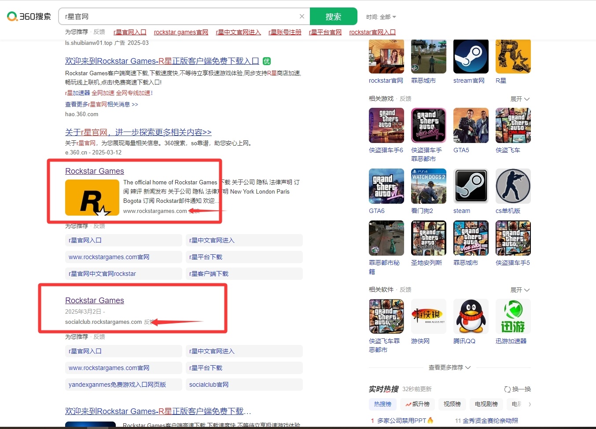Click R星 logo icon in sidebar
The image size is (596, 429).
[x=513, y=56]
